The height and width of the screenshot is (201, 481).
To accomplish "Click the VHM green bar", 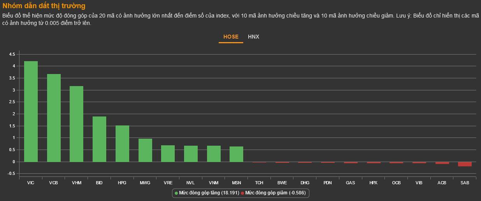I will [77, 124].
